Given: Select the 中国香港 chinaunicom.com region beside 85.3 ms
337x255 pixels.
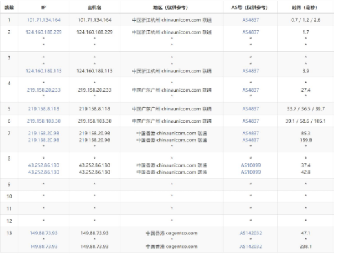Looking at the screenshot, I should (x=172, y=133).
